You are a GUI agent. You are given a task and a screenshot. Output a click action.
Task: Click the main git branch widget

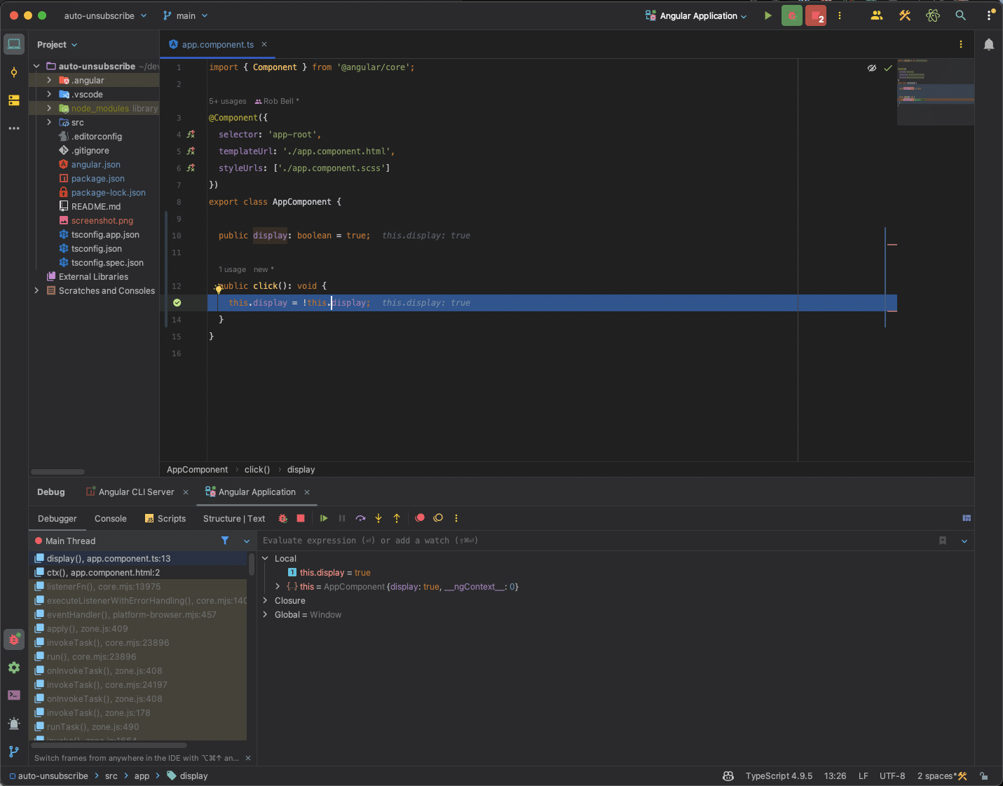[x=185, y=15]
